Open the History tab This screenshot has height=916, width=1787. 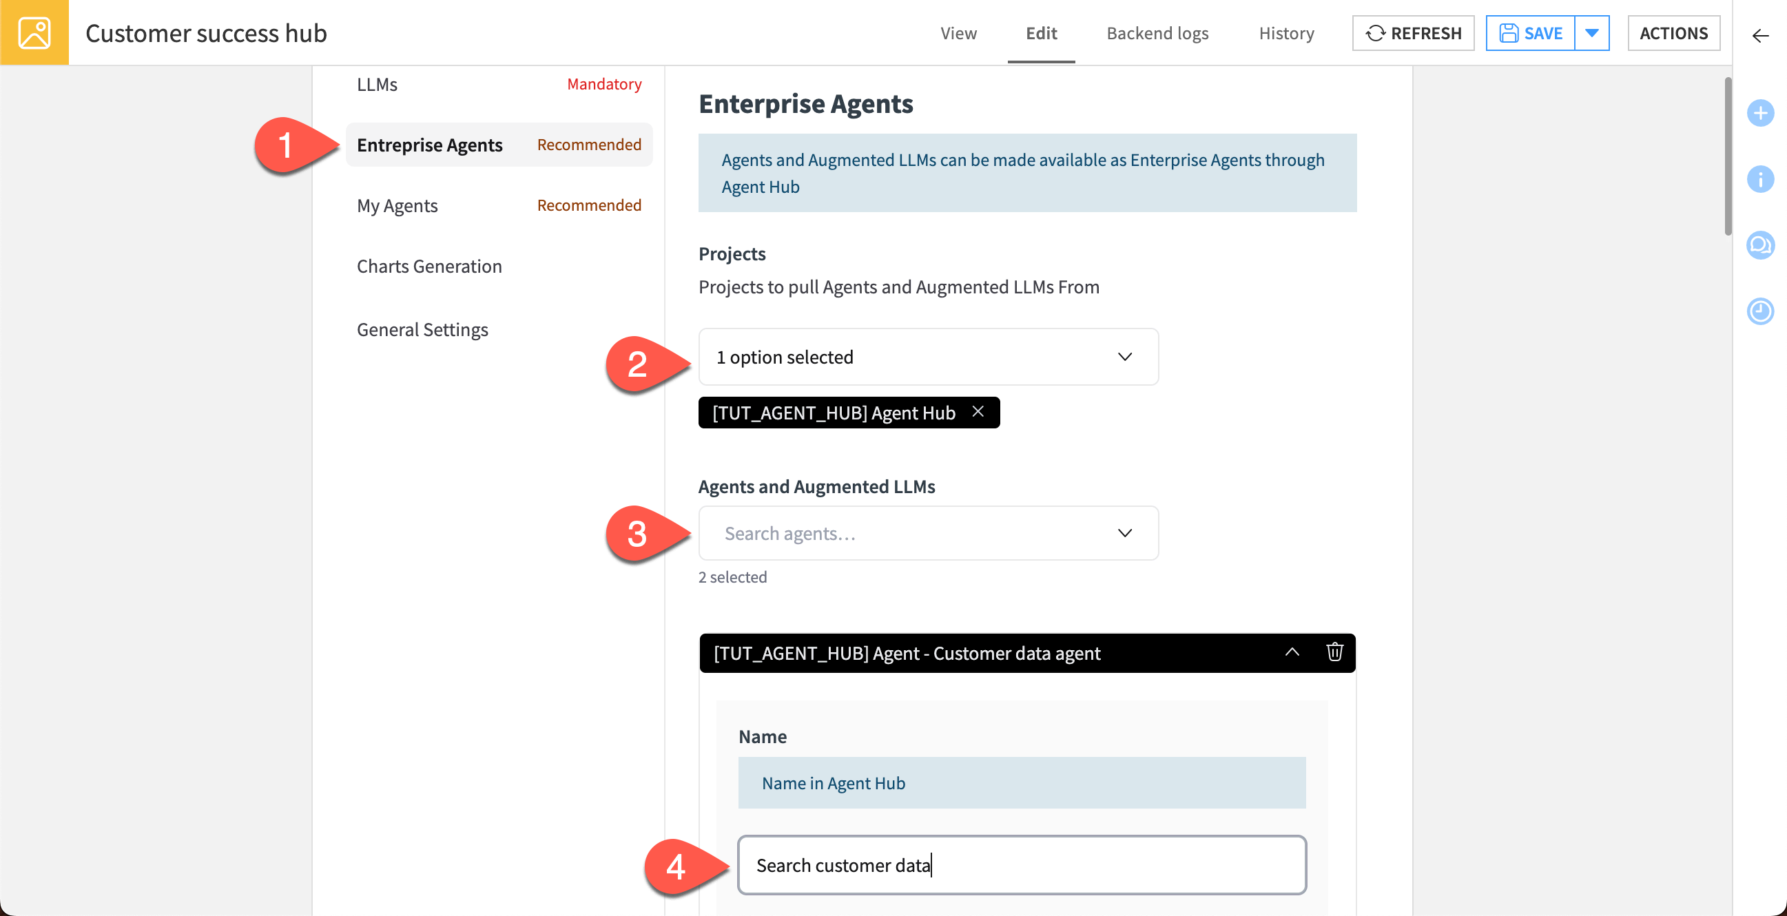(x=1285, y=33)
